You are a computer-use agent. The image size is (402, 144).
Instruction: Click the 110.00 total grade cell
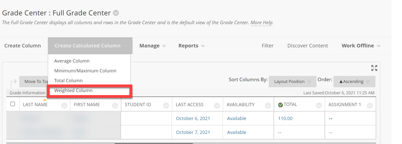coord(285,119)
